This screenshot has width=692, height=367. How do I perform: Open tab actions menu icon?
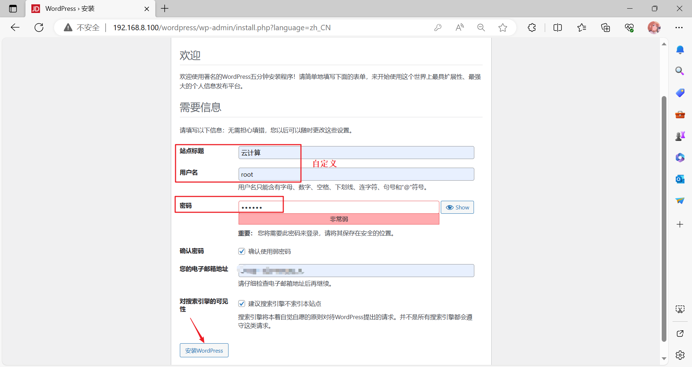coord(13,9)
